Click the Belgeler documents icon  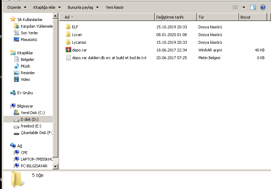pyautogui.click(x=16, y=59)
